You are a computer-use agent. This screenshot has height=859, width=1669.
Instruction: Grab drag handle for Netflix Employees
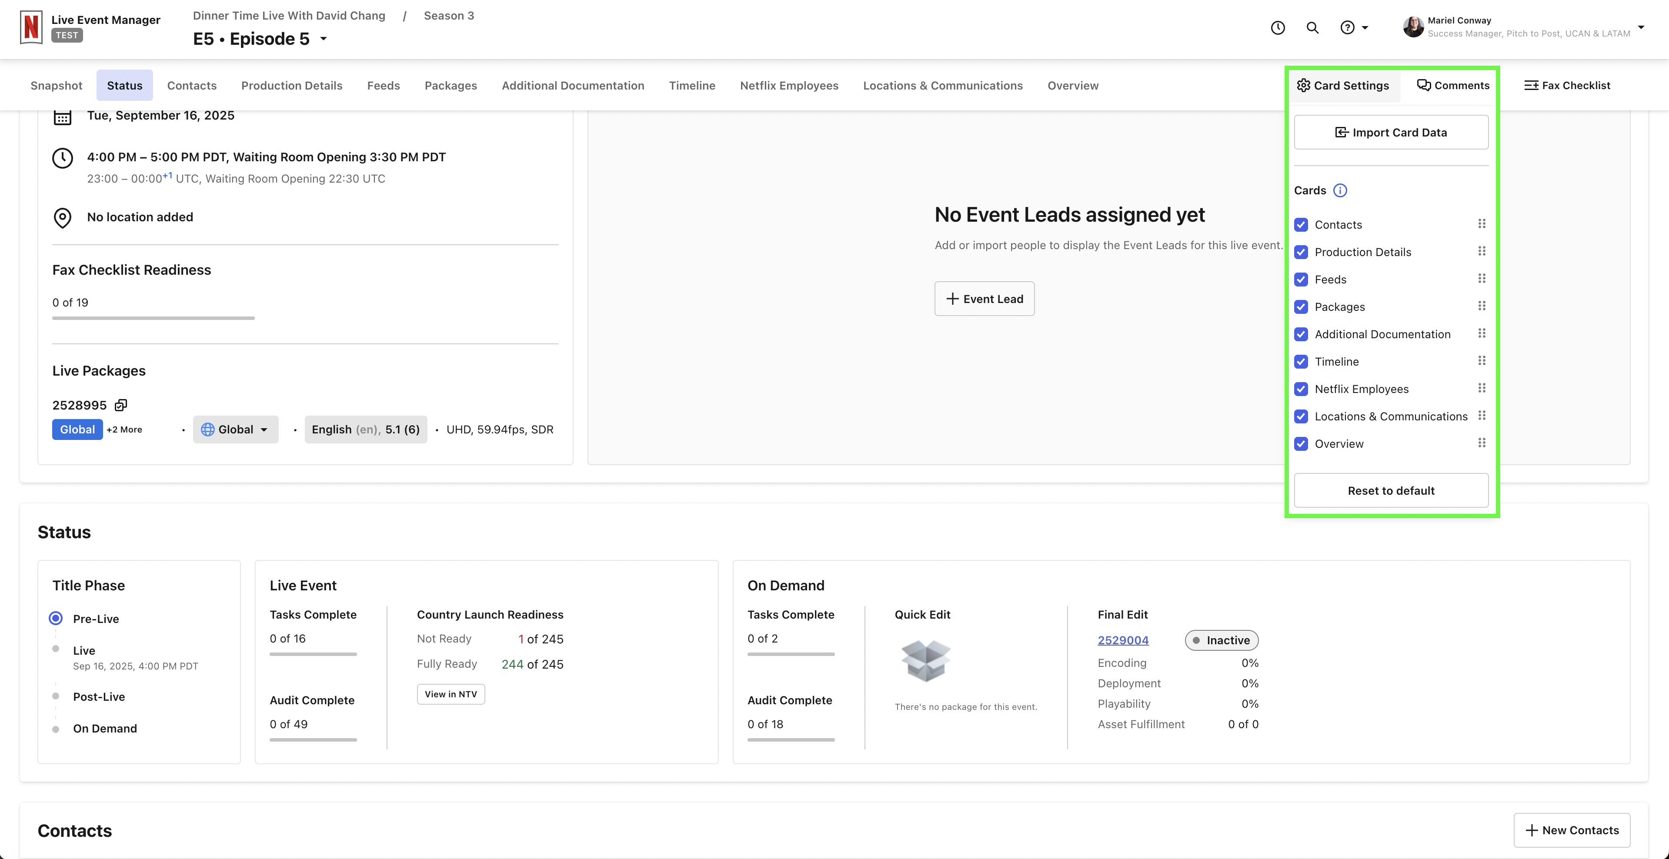click(1481, 388)
